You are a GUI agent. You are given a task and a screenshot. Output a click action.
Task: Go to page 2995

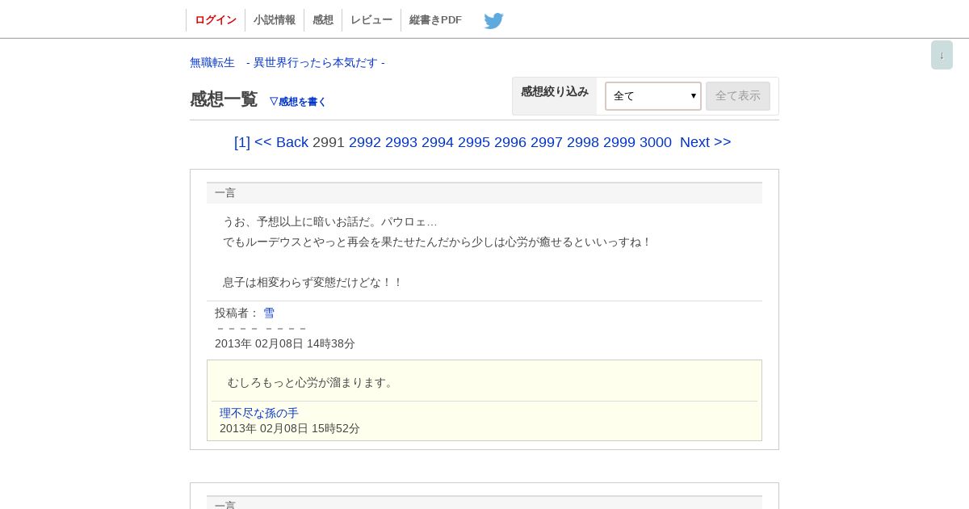[474, 142]
